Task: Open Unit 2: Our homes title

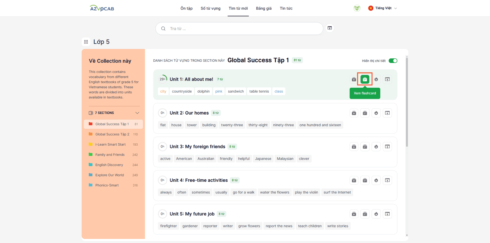Action: (x=189, y=113)
